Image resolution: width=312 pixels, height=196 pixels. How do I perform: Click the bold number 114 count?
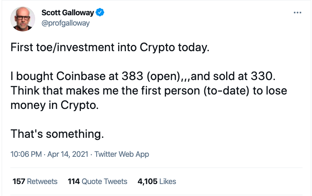[73, 181]
